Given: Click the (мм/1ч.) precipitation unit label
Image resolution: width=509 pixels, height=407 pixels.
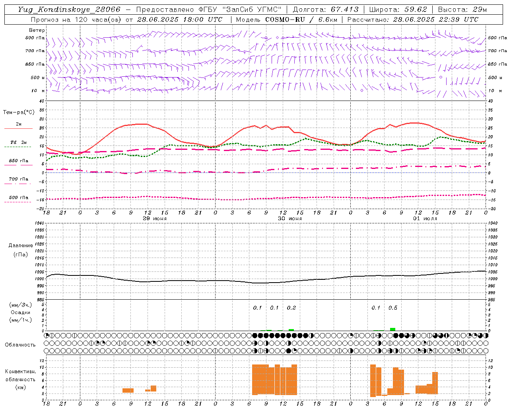Looking at the screenshot, I should (x=21, y=320).
